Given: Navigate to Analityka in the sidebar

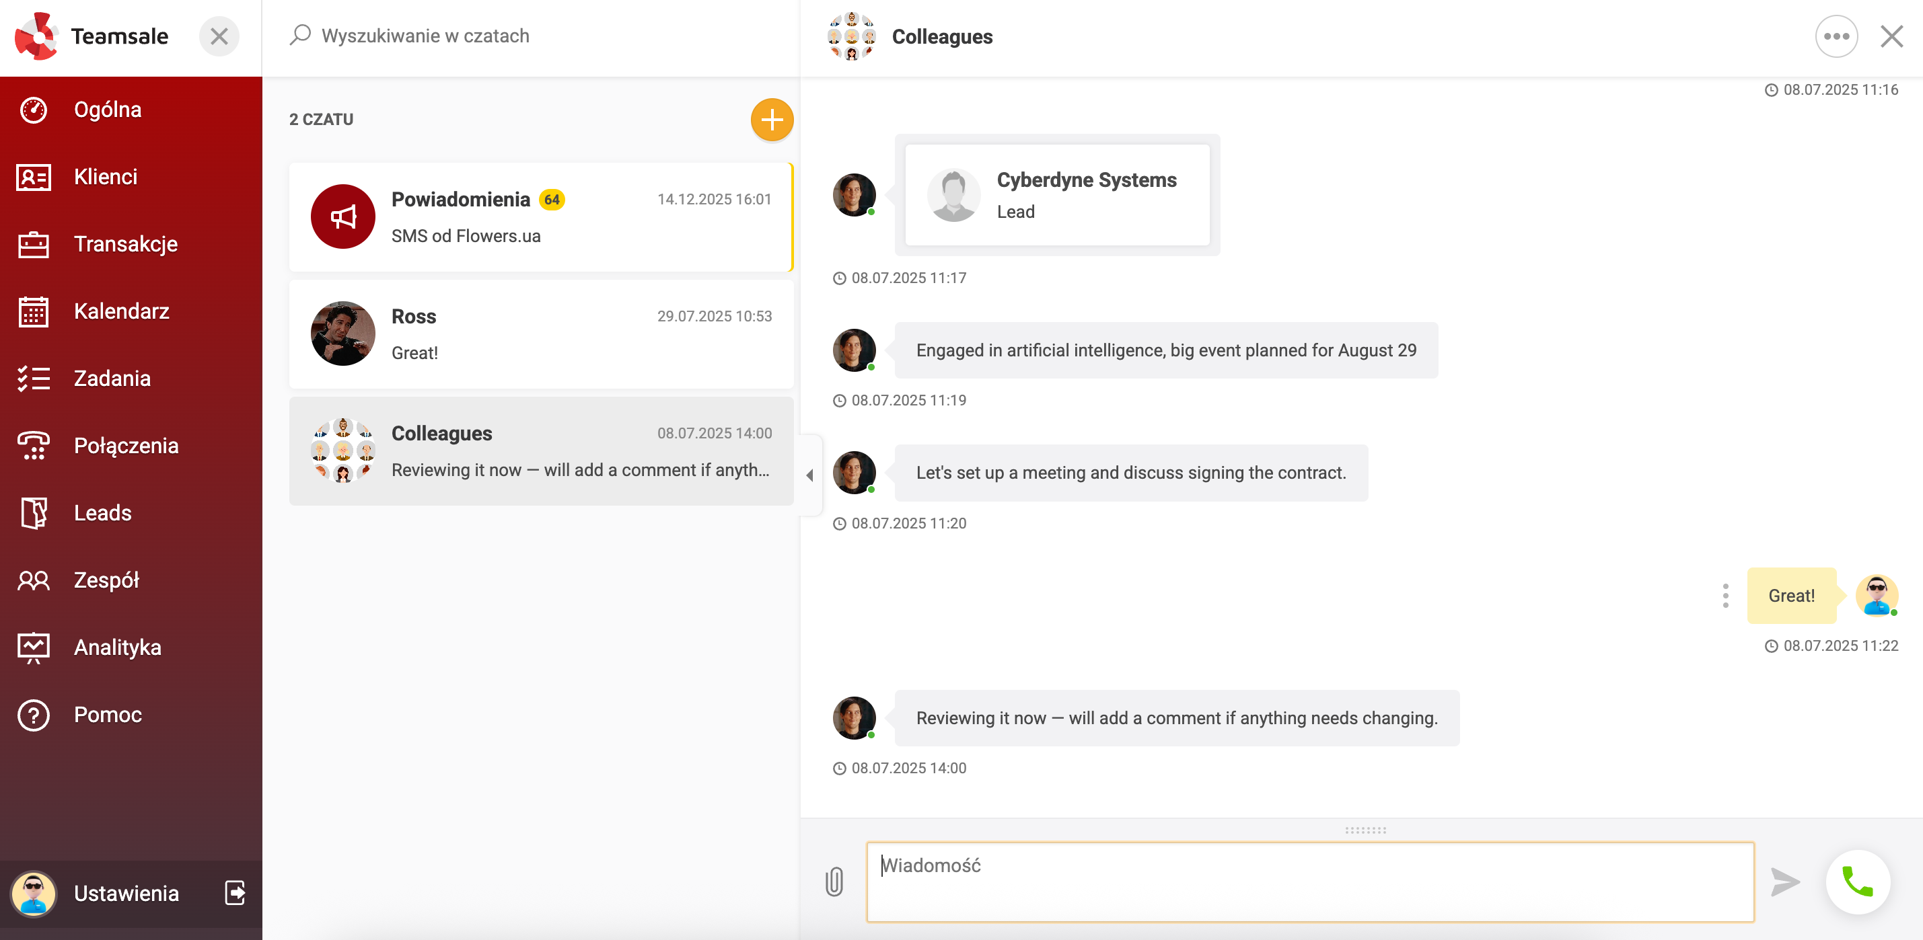Looking at the screenshot, I should (x=117, y=647).
